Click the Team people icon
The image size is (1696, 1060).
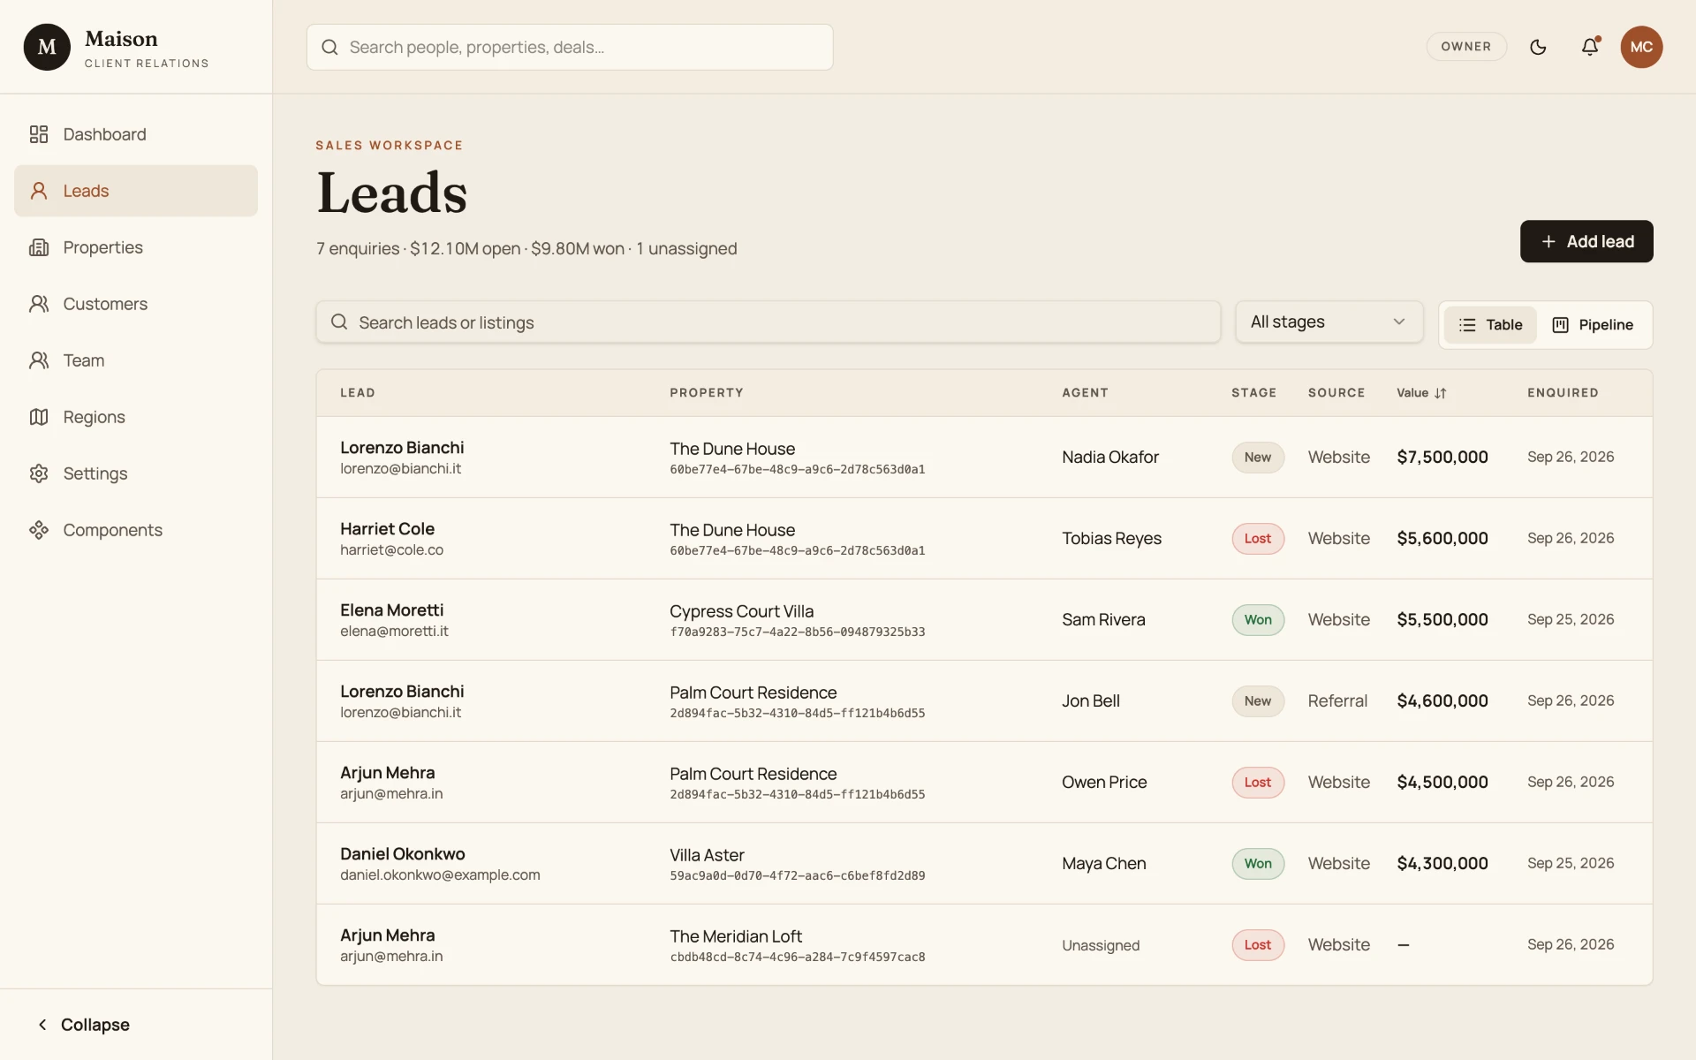tap(39, 360)
